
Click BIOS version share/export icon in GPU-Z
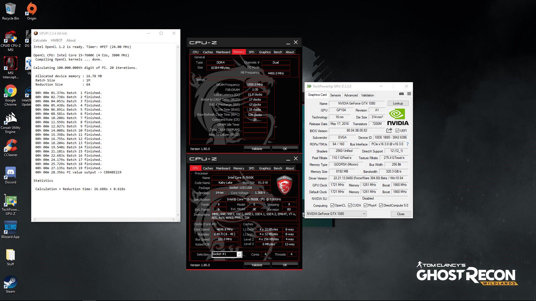pos(389,130)
